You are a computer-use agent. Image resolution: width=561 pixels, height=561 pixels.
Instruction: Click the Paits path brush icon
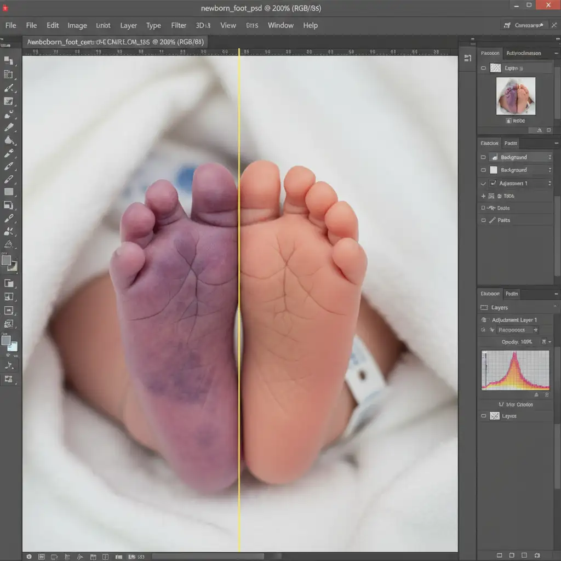pos(492,220)
